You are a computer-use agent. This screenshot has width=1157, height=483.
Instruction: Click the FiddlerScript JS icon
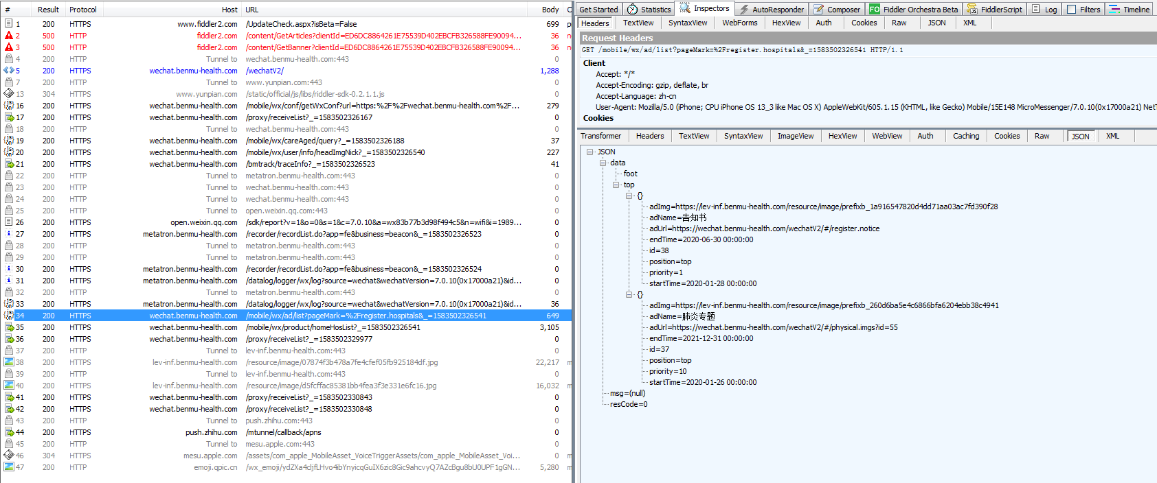coord(972,10)
